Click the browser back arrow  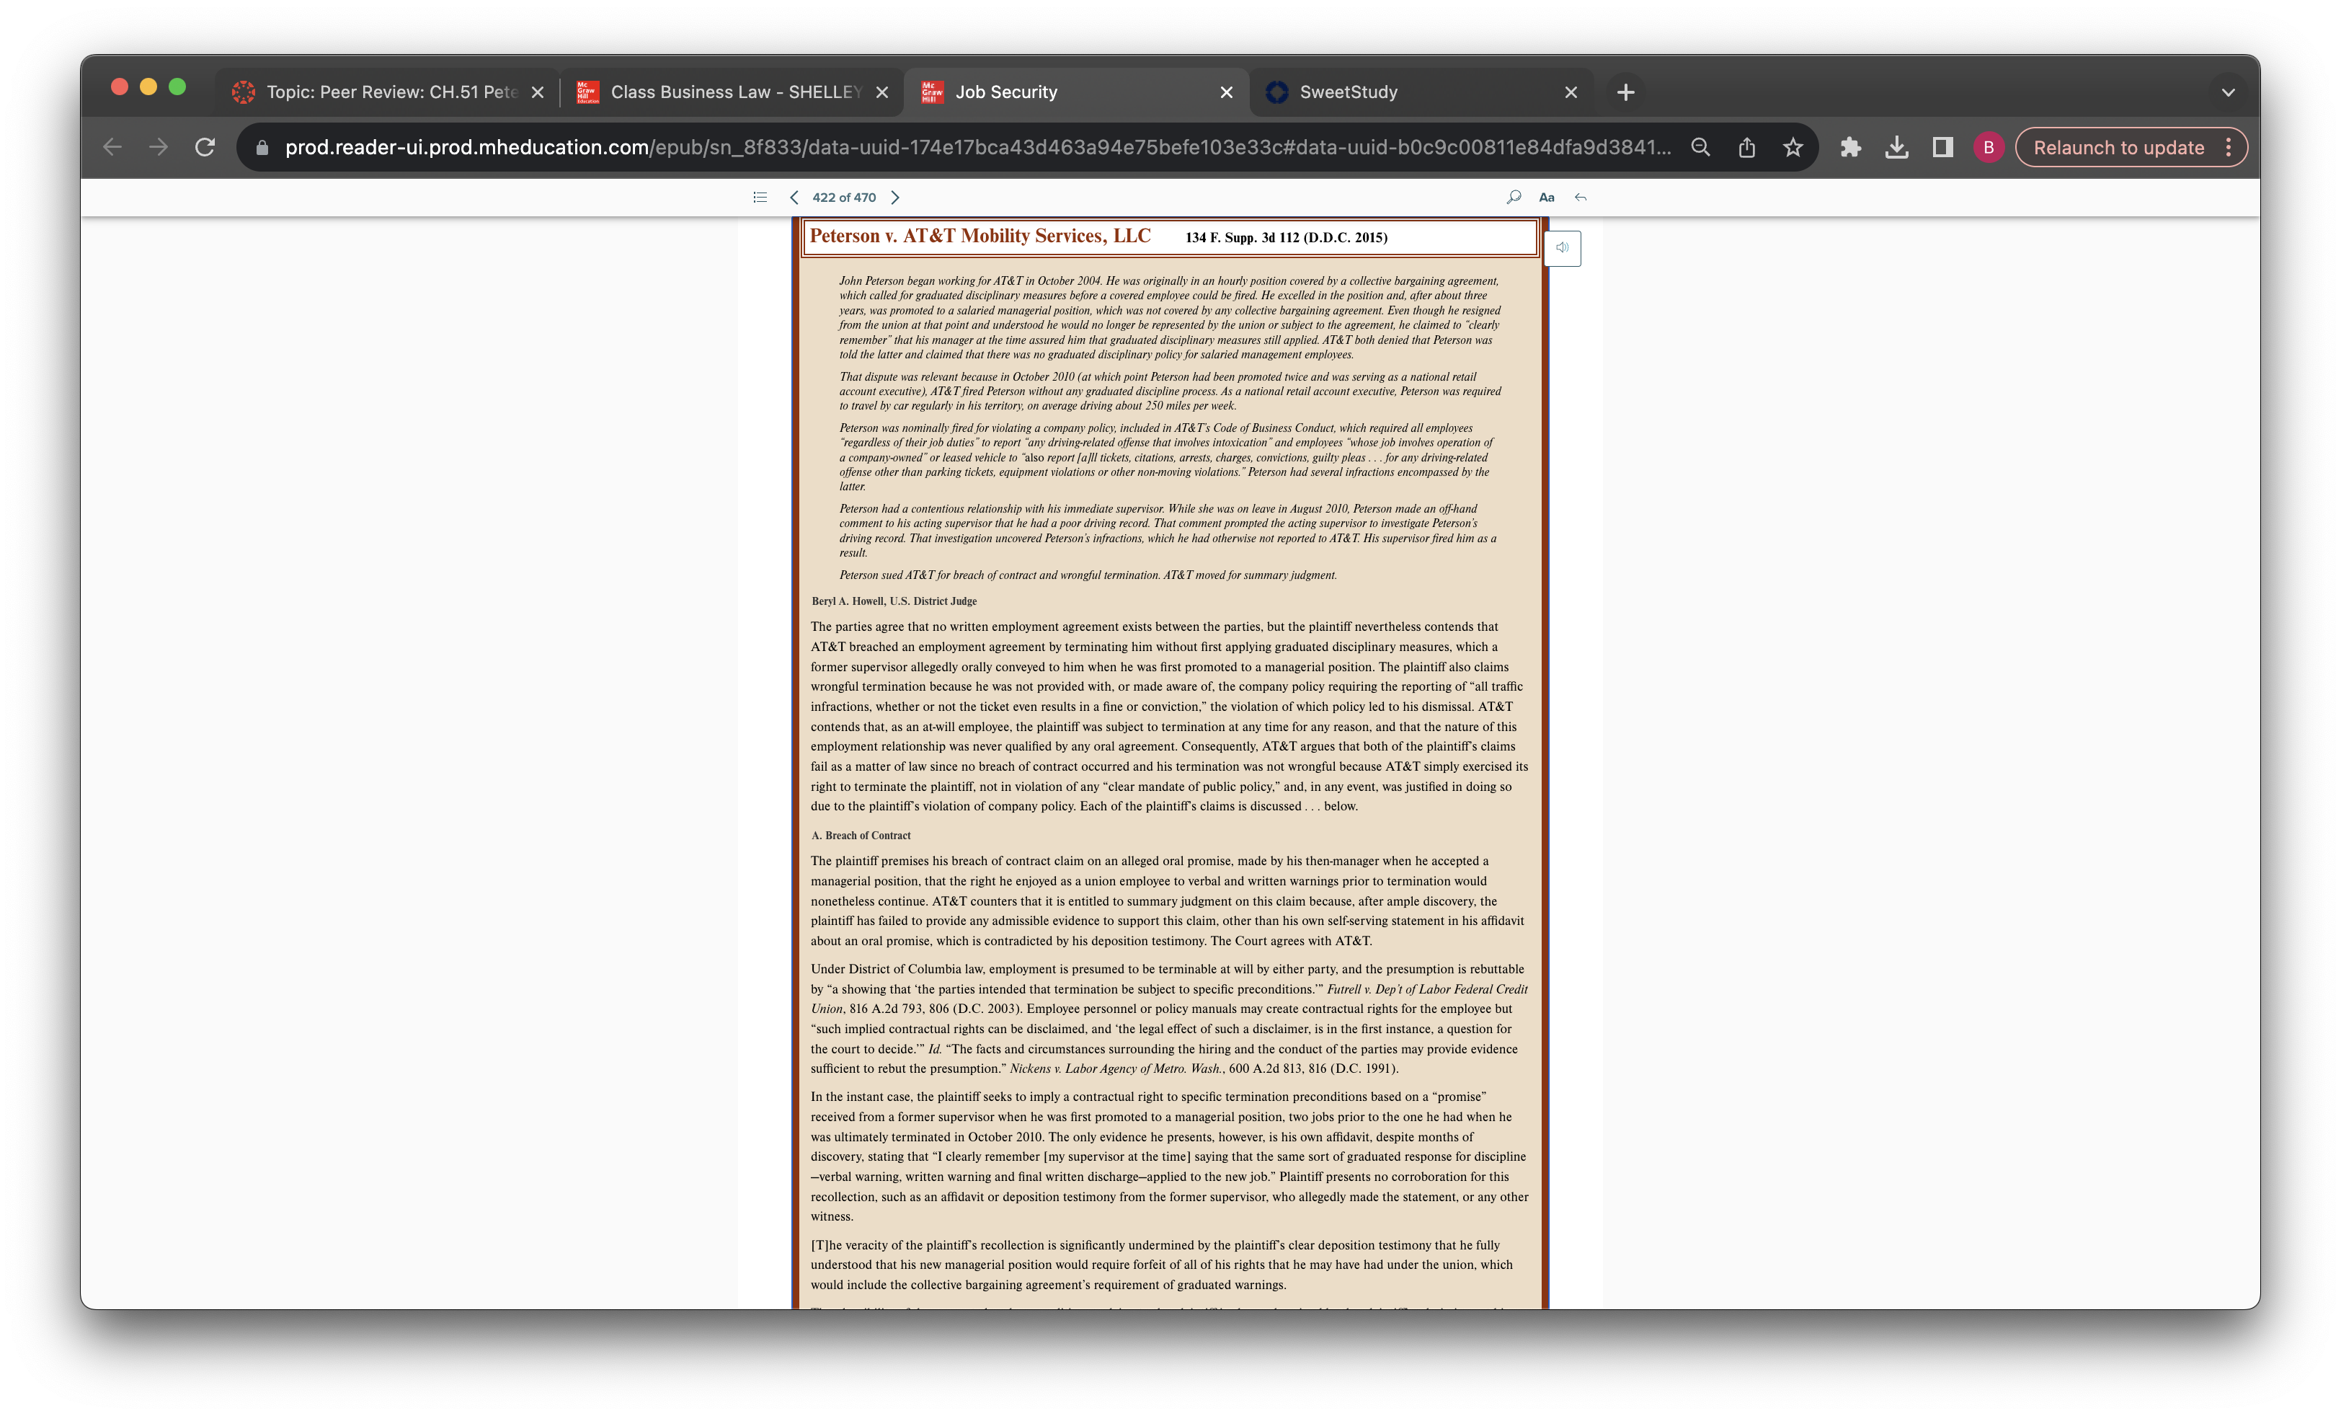(x=112, y=147)
